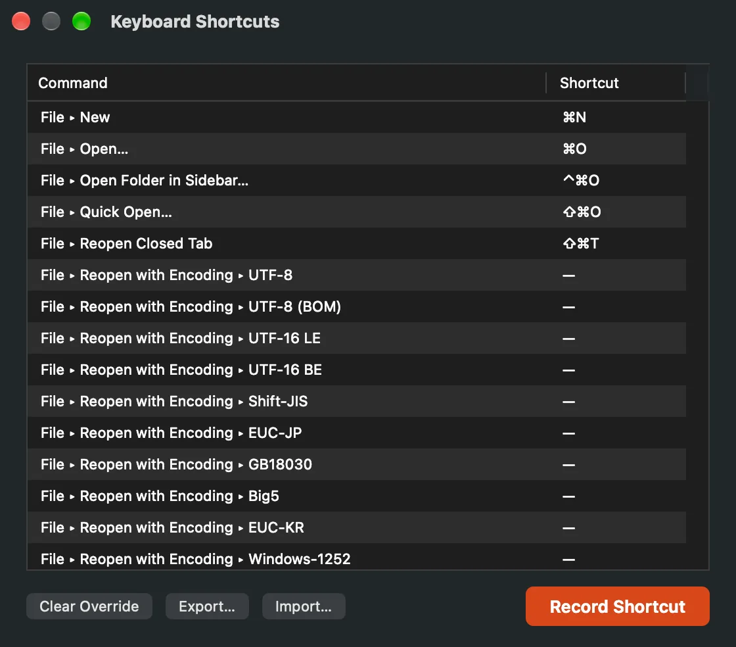Viewport: 736px width, 647px height.
Task: Click the Record Shortcut button
Action: [x=617, y=606]
